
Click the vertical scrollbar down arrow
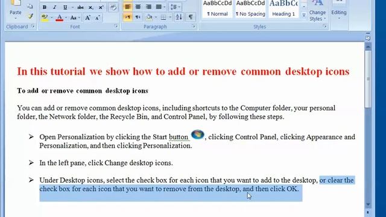[x=368, y=204]
